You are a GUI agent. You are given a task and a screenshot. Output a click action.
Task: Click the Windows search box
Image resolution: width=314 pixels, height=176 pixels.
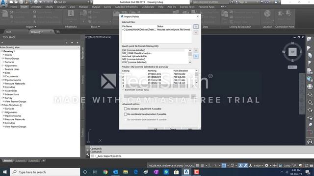tap(45, 172)
